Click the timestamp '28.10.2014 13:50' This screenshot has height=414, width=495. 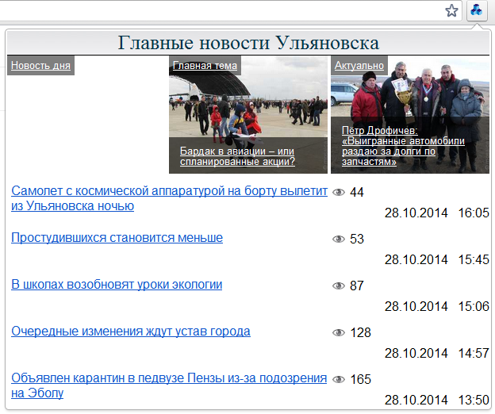[x=437, y=400]
